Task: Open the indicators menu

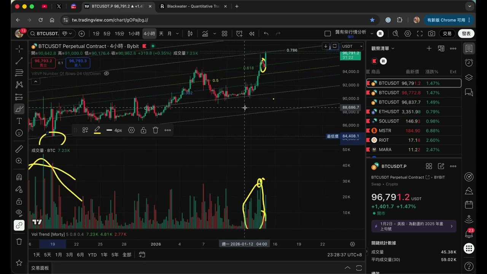Action: click(x=205, y=33)
